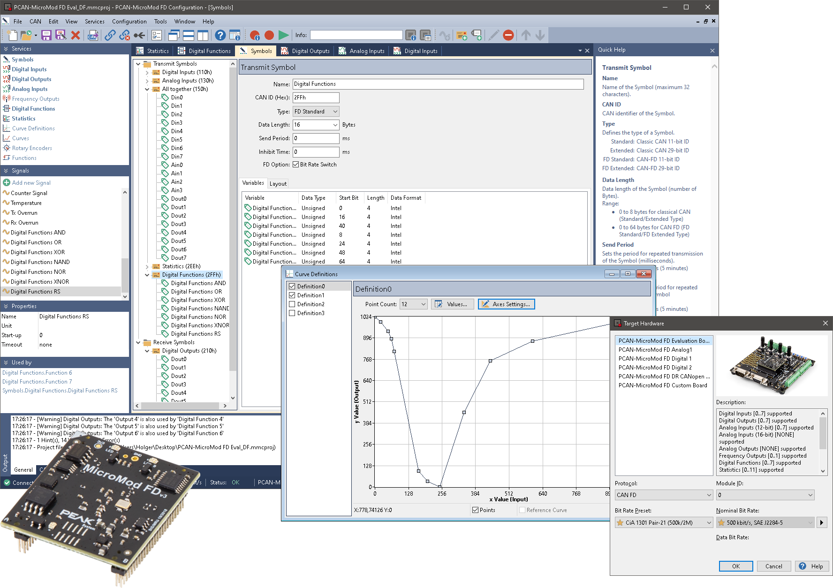Click the Values button icon in Curve Definitions
Viewport: 833px width, 588px height.
(439, 304)
